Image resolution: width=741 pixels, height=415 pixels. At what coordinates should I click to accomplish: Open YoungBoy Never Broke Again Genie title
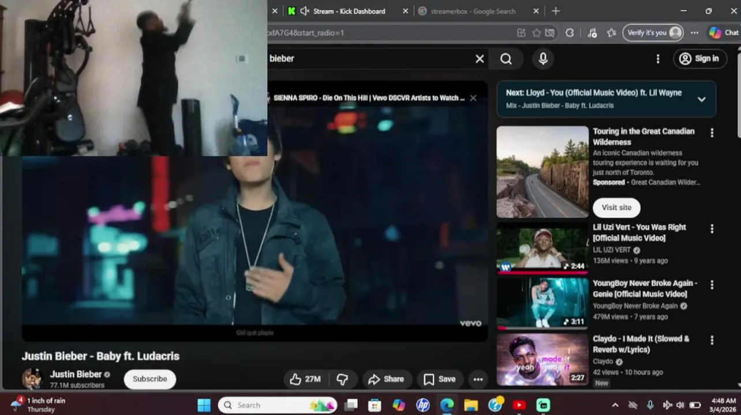pyautogui.click(x=645, y=288)
